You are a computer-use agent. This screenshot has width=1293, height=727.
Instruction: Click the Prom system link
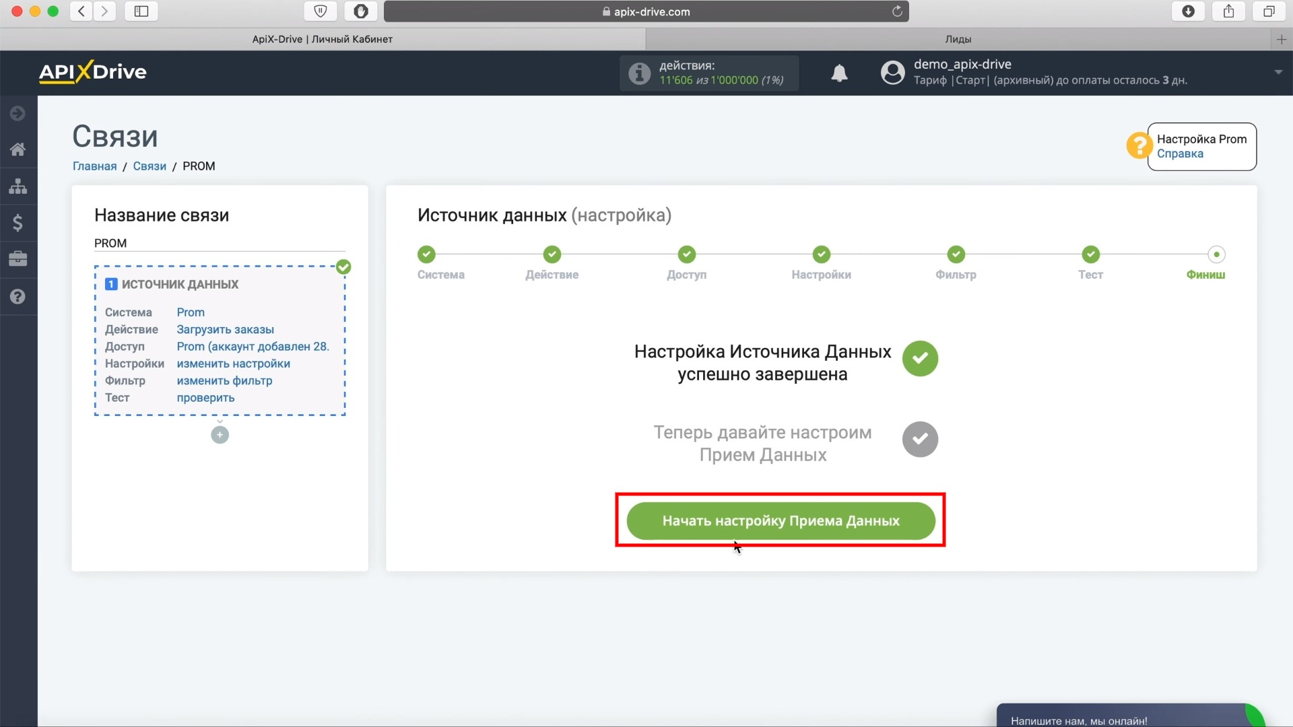coord(191,312)
